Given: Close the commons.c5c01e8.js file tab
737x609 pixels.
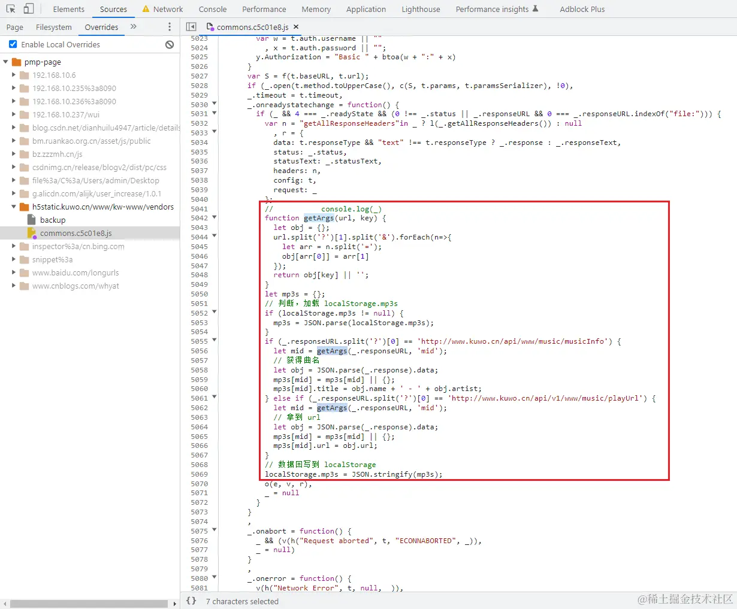Looking at the screenshot, I should 296,27.
